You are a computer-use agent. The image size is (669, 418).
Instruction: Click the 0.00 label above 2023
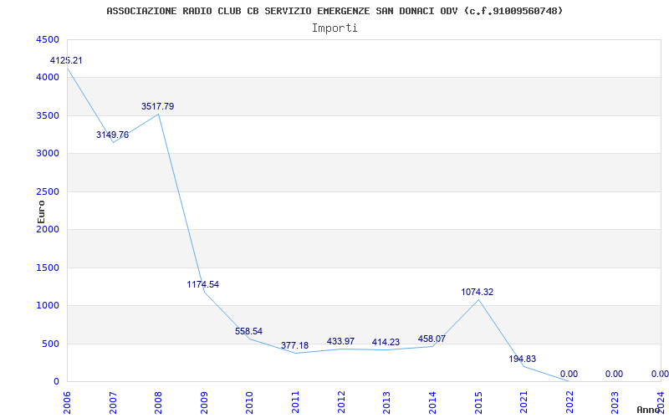pyautogui.click(x=614, y=374)
